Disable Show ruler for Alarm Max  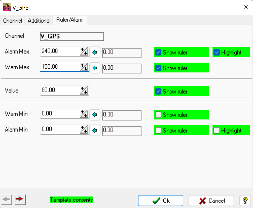[158, 52]
